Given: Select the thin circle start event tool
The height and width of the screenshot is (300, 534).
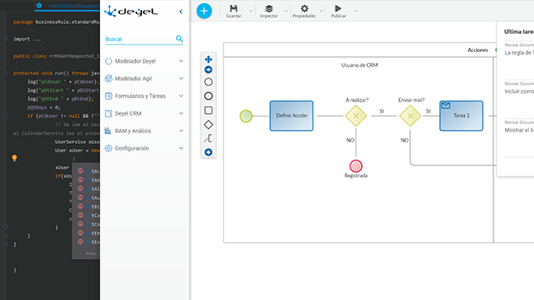Looking at the screenshot, I should coord(208,82).
